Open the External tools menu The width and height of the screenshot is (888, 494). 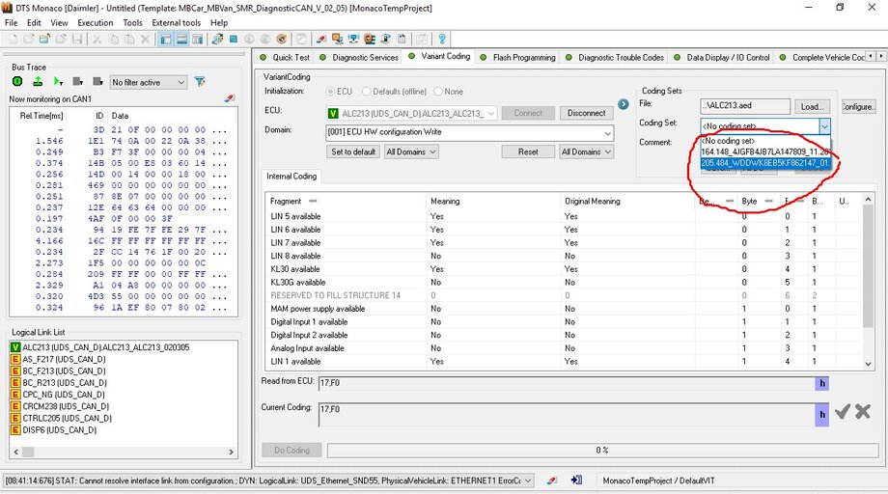tap(176, 22)
